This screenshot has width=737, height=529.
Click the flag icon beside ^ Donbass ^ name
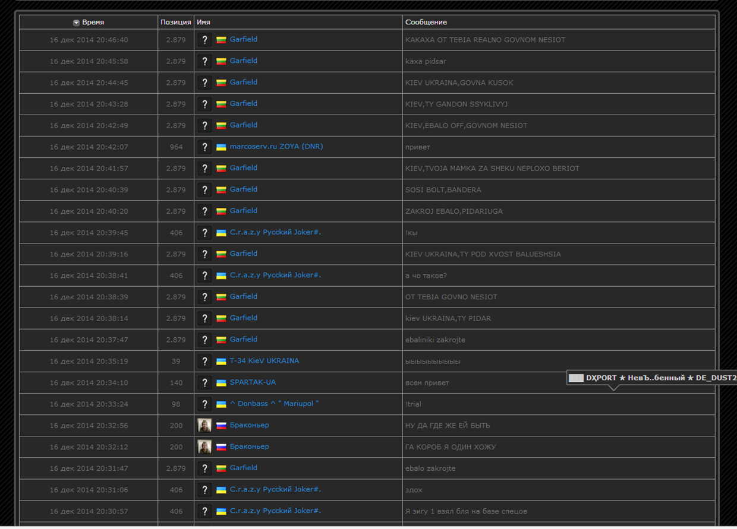(x=221, y=404)
